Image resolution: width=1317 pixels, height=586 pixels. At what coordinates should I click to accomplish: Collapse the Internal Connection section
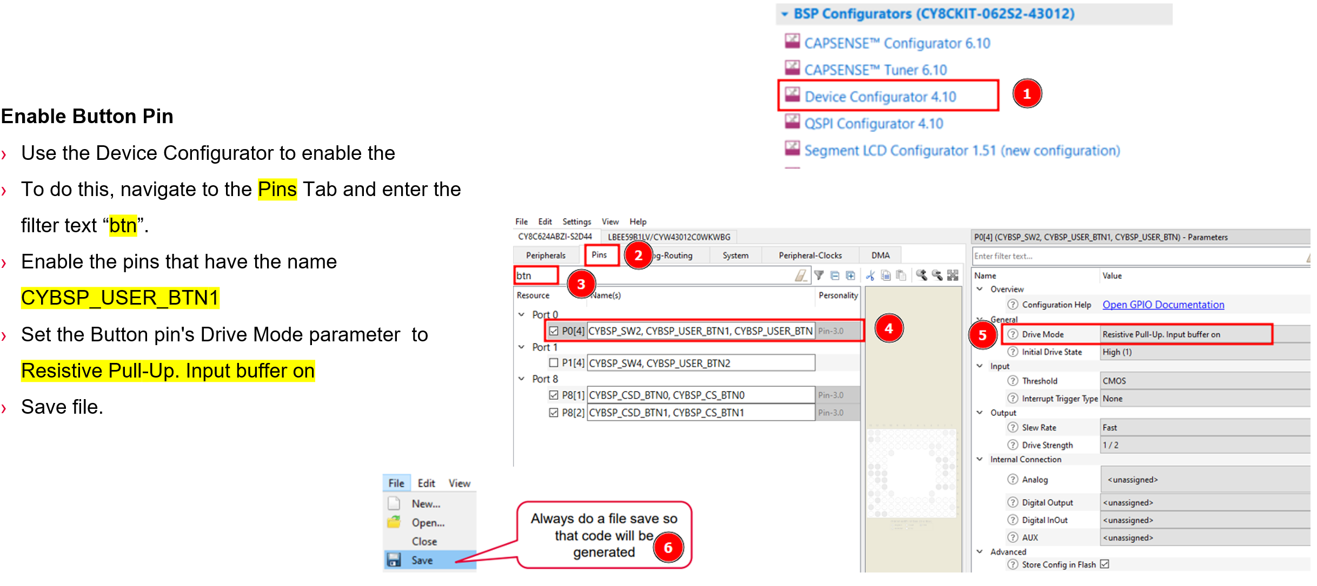(x=980, y=460)
